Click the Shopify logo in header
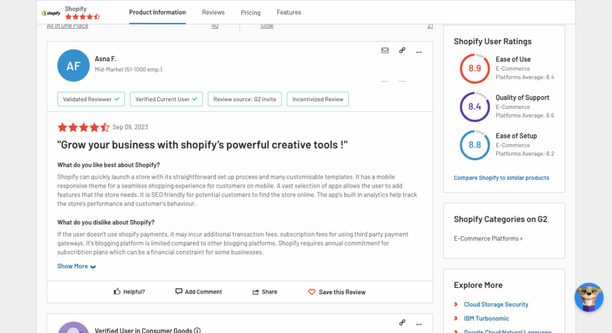 51,13
